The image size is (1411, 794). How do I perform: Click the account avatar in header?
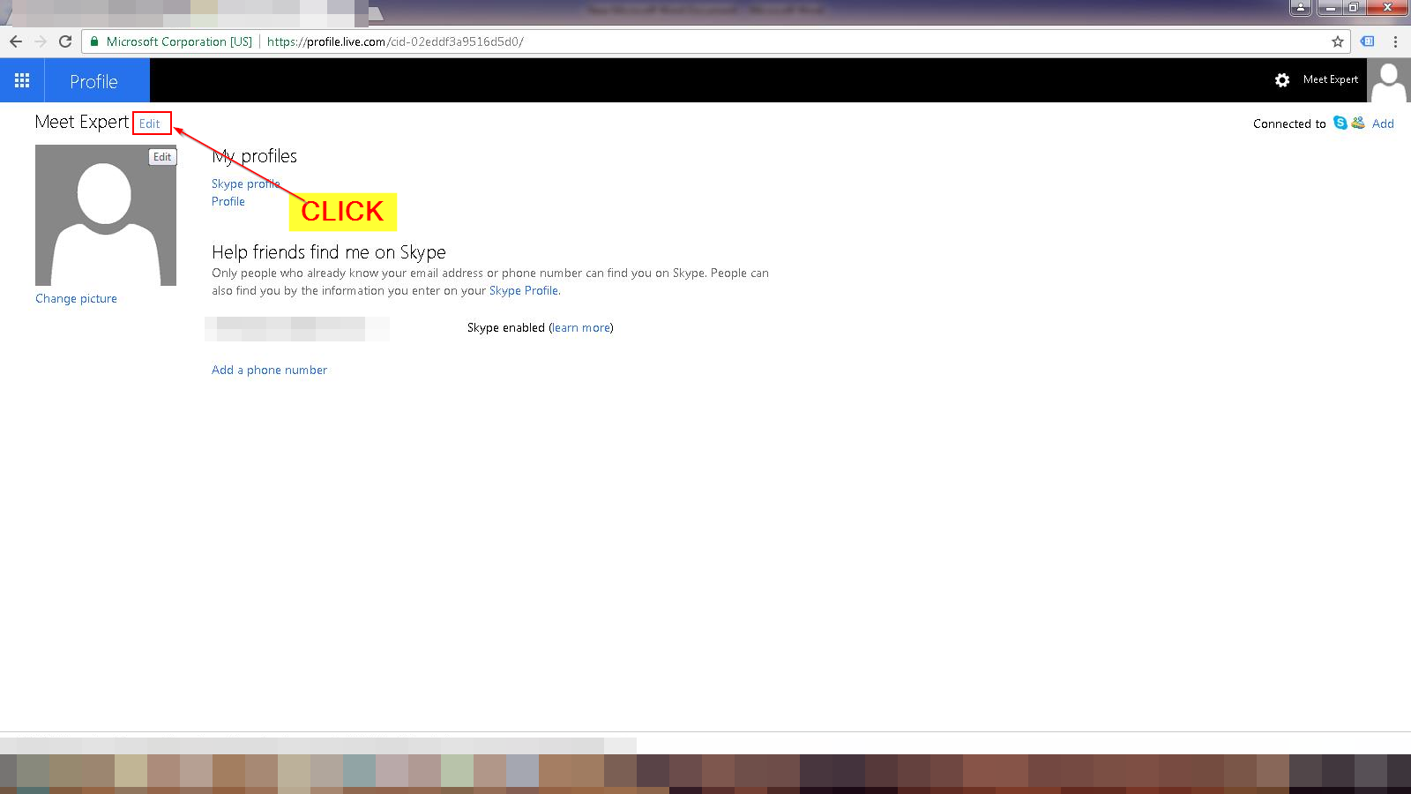(x=1389, y=80)
